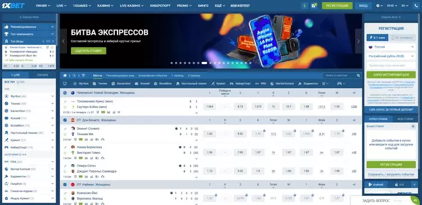Open the settings gear in header

pyautogui.click(x=378, y=6)
